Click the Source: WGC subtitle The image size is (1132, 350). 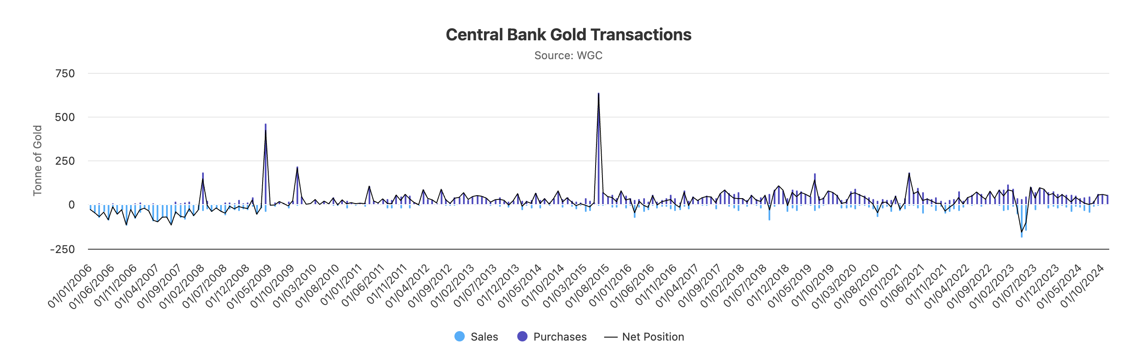568,55
